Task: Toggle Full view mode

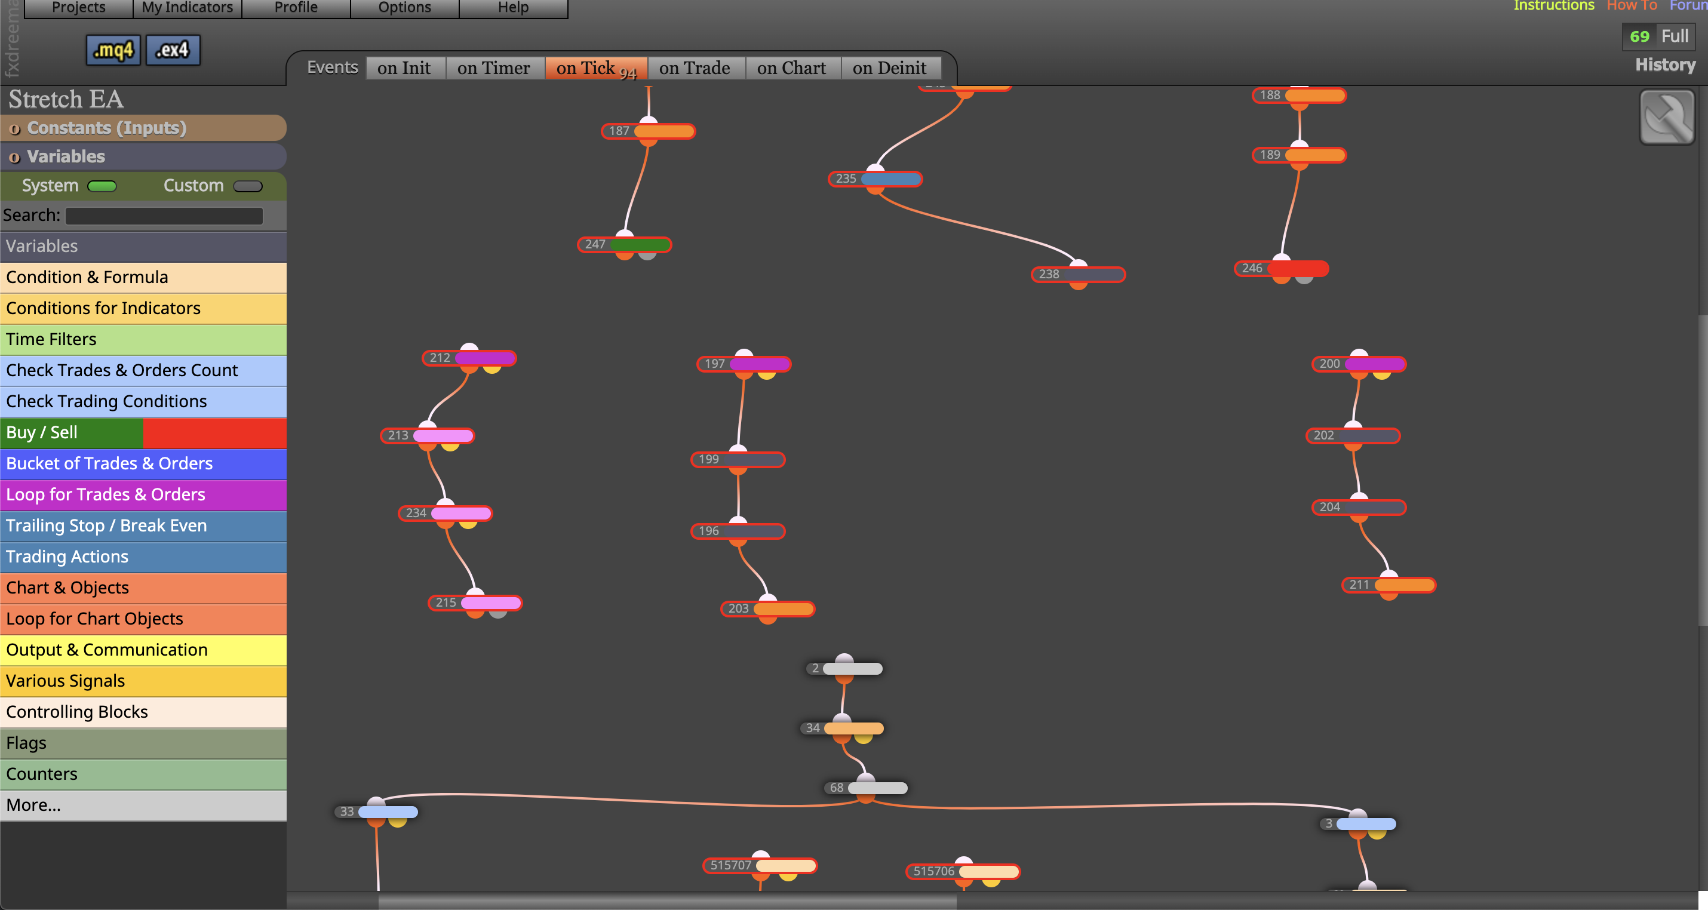Action: tap(1675, 36)
